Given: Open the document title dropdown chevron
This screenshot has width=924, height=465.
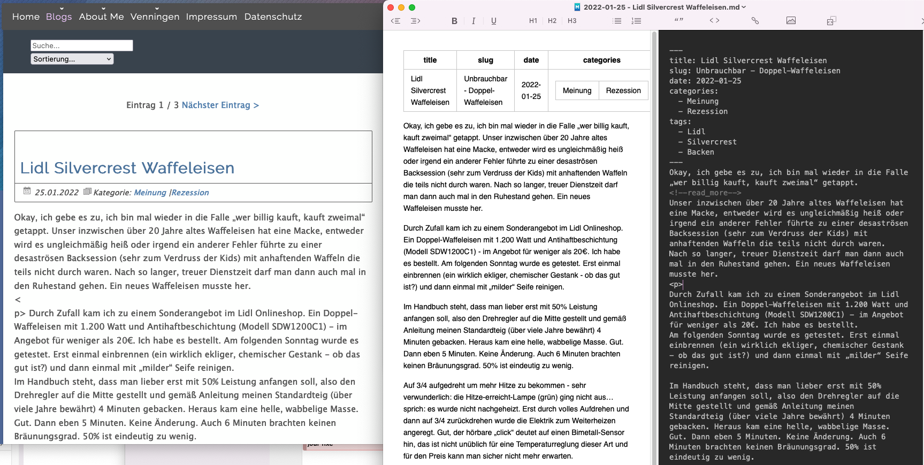Looking at the screenshot, I should coord(744,7).
